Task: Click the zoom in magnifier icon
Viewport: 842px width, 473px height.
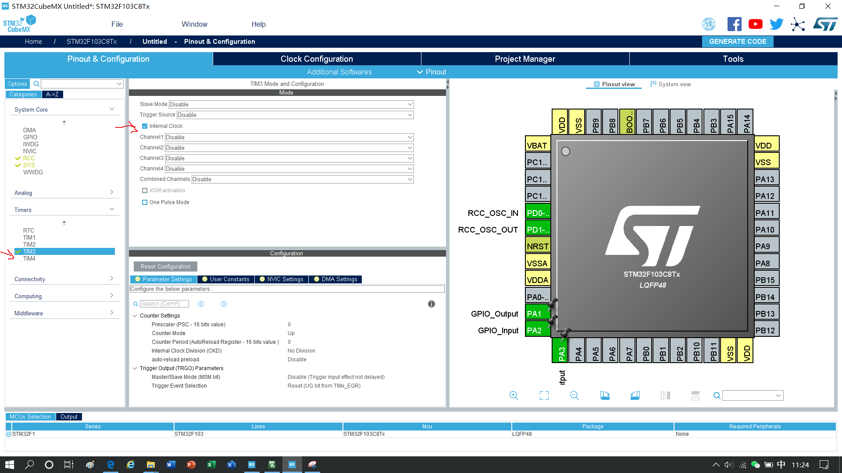Action: [514, 395]
